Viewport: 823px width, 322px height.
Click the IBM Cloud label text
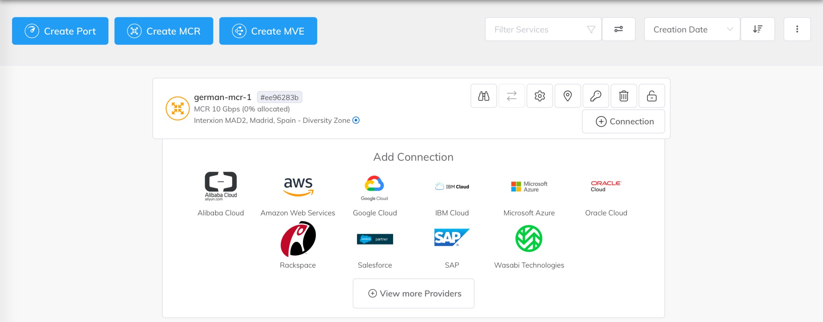[452, 213]
